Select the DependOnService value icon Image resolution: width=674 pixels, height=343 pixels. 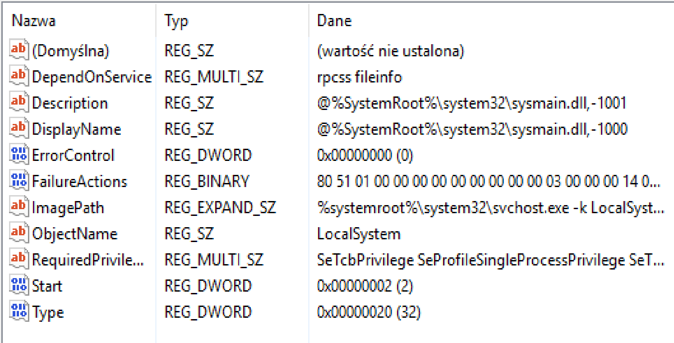point(18,77)
